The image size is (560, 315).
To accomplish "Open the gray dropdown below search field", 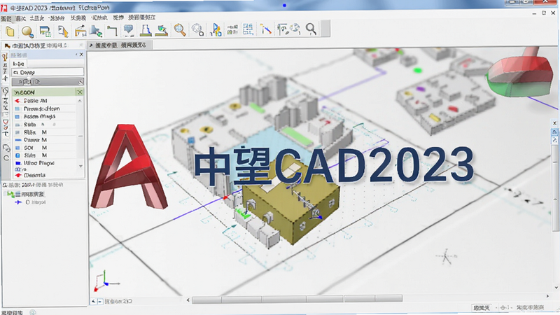I will pos(48,82).
